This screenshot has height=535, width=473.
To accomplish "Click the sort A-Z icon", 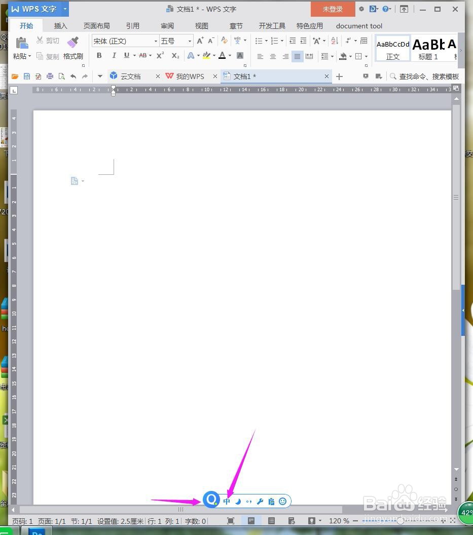I will coord(334,41).
